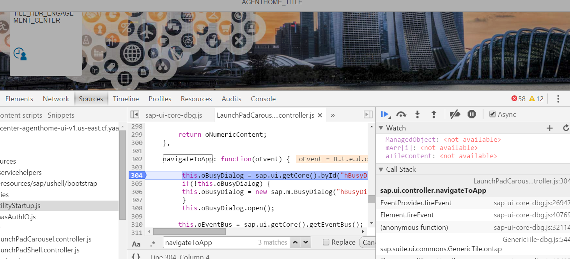This screenshot has width=570, height=259.
Task: Toggle breakpoint on line 304
Action: 136,175
